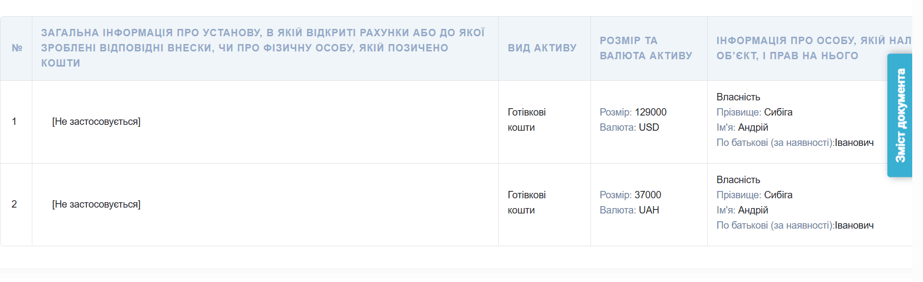Image resolution: width=923 pixels, height=282 pixels.
Task: Select the amount 129000
Action: point(650,112)
